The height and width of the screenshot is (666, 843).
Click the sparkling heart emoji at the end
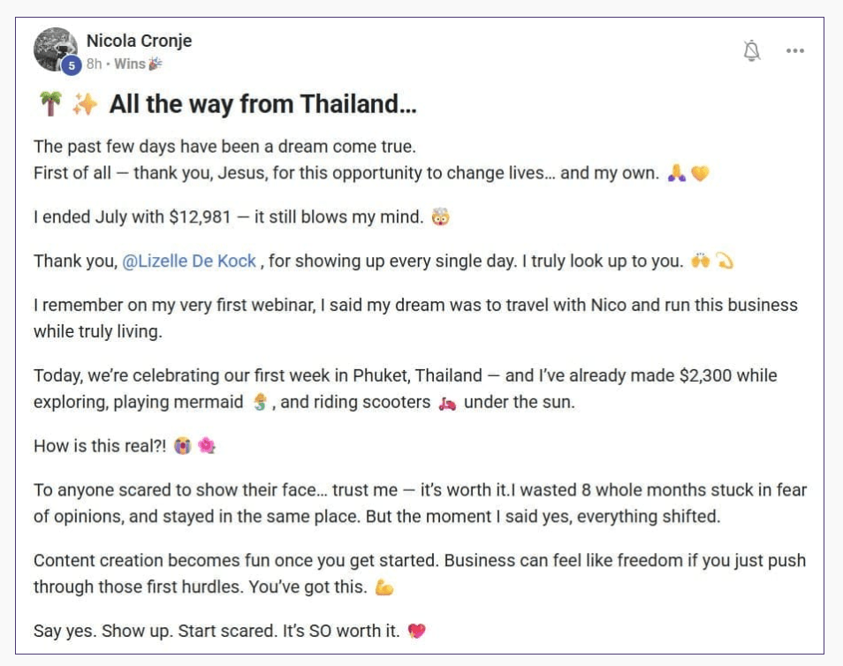click(x=417, y=632)
